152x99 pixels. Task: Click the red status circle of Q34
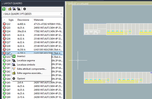[4, 31]
